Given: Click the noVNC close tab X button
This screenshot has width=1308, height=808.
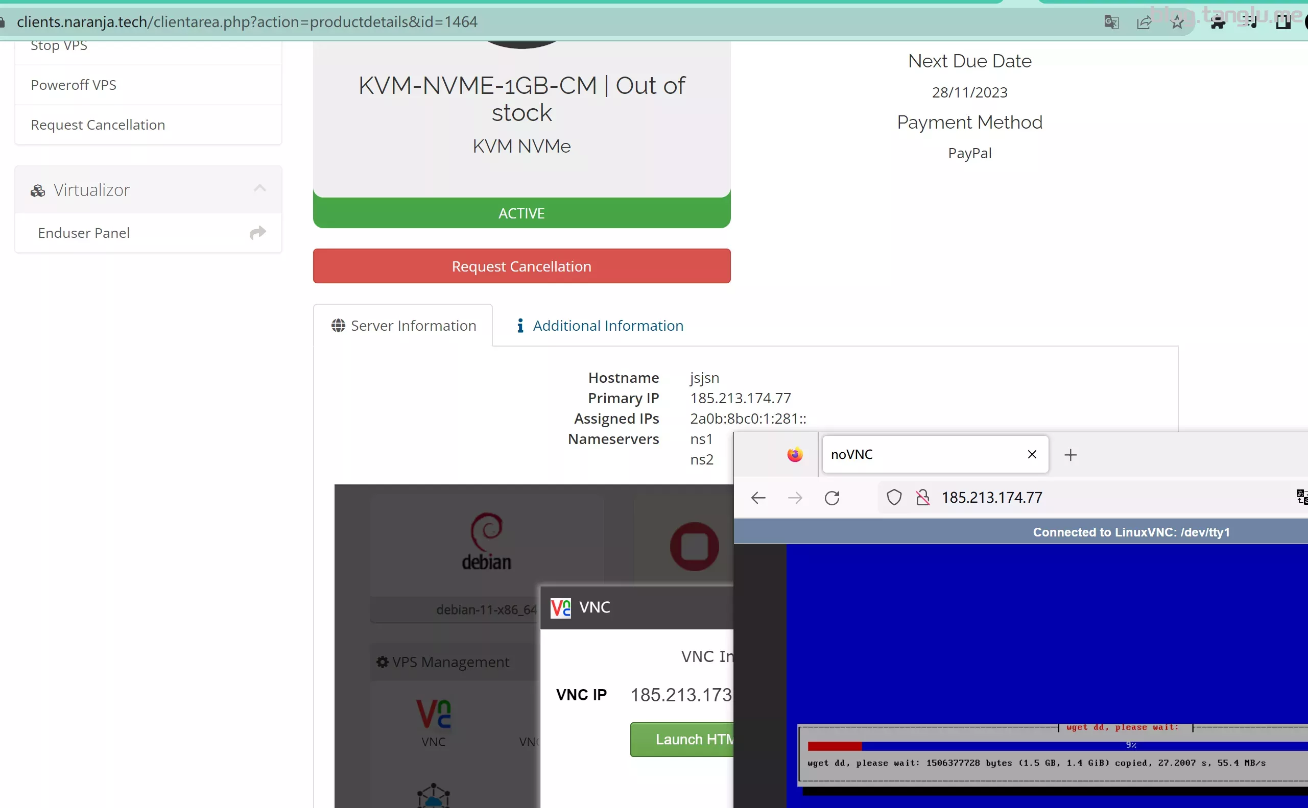Looking at the screenshot, I should point(1031,454).
